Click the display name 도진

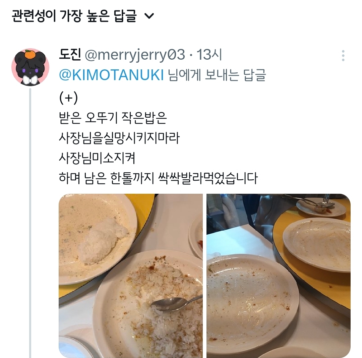[x=69, y=55]
